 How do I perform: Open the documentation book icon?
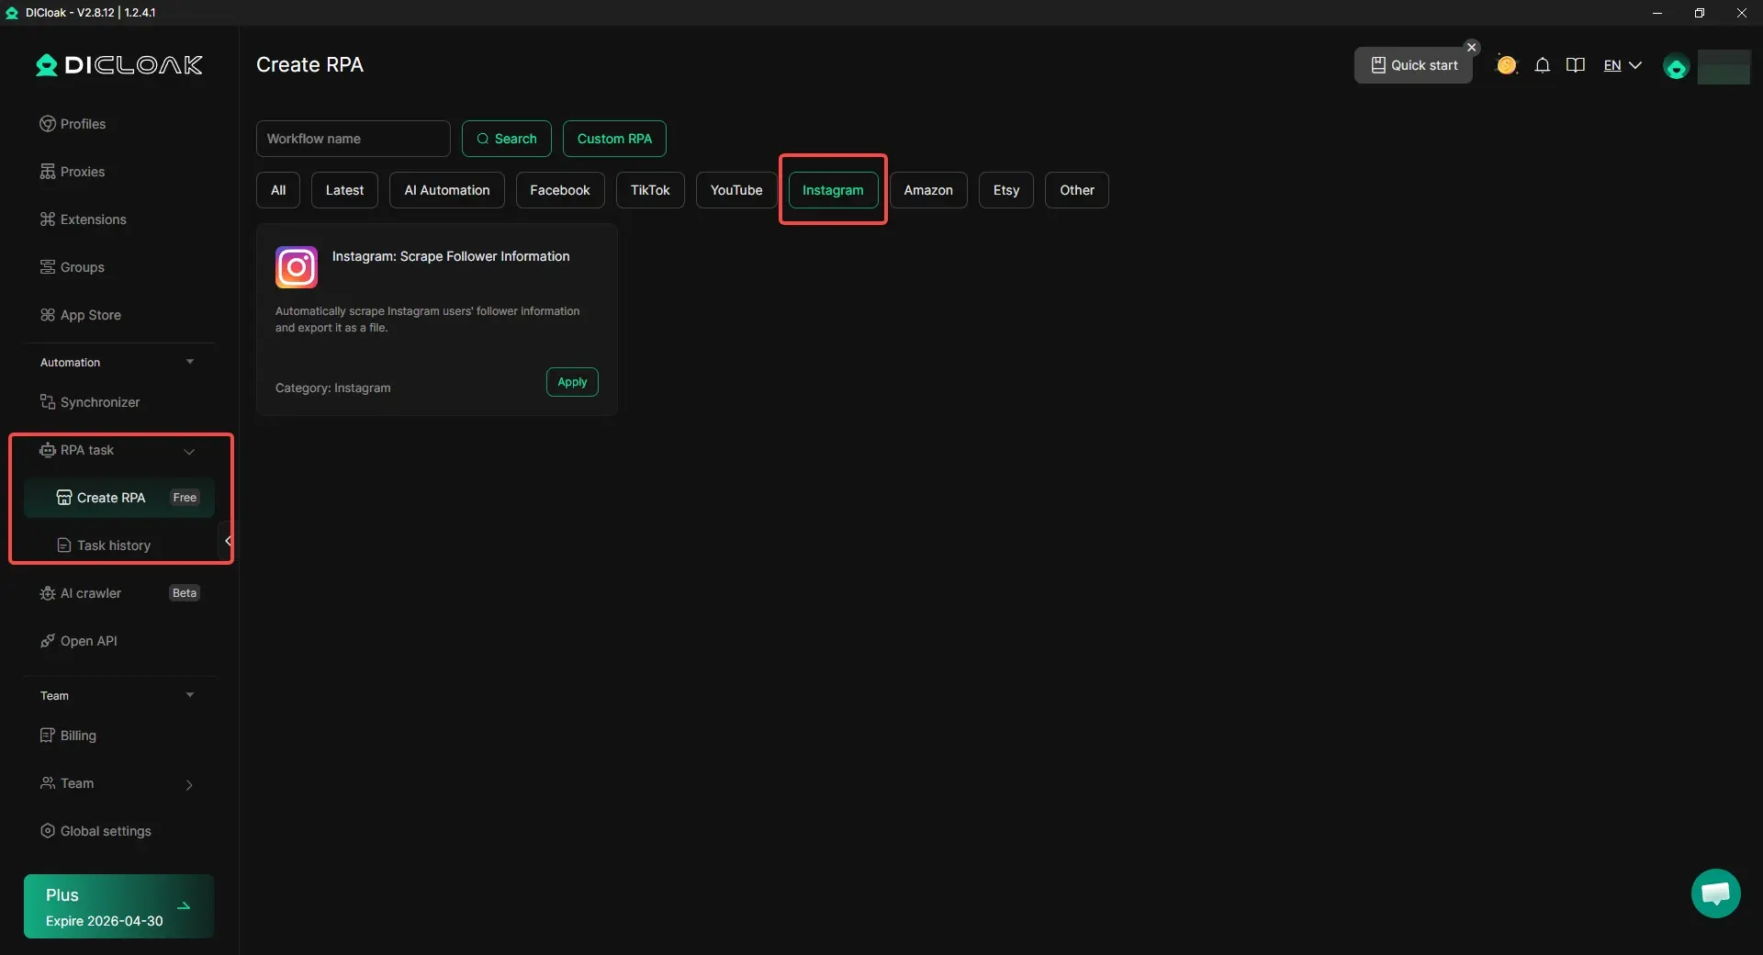coord(1576,65)
